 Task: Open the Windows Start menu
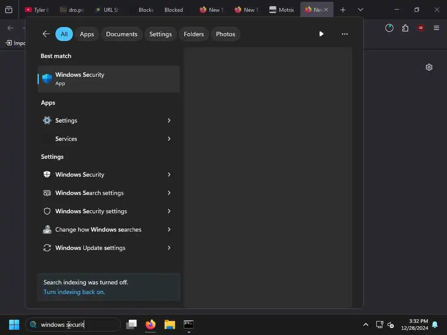click(x=14, y=325)
